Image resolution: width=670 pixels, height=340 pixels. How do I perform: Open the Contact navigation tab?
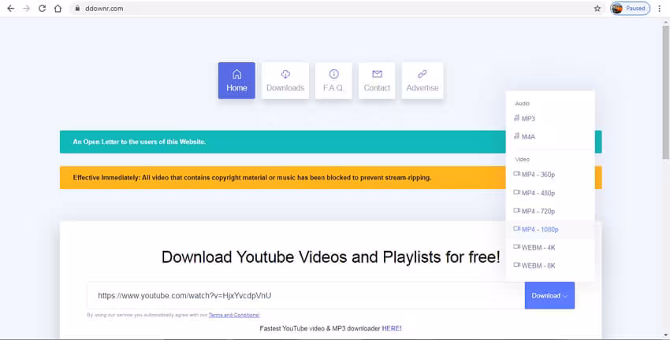point(377,80)
